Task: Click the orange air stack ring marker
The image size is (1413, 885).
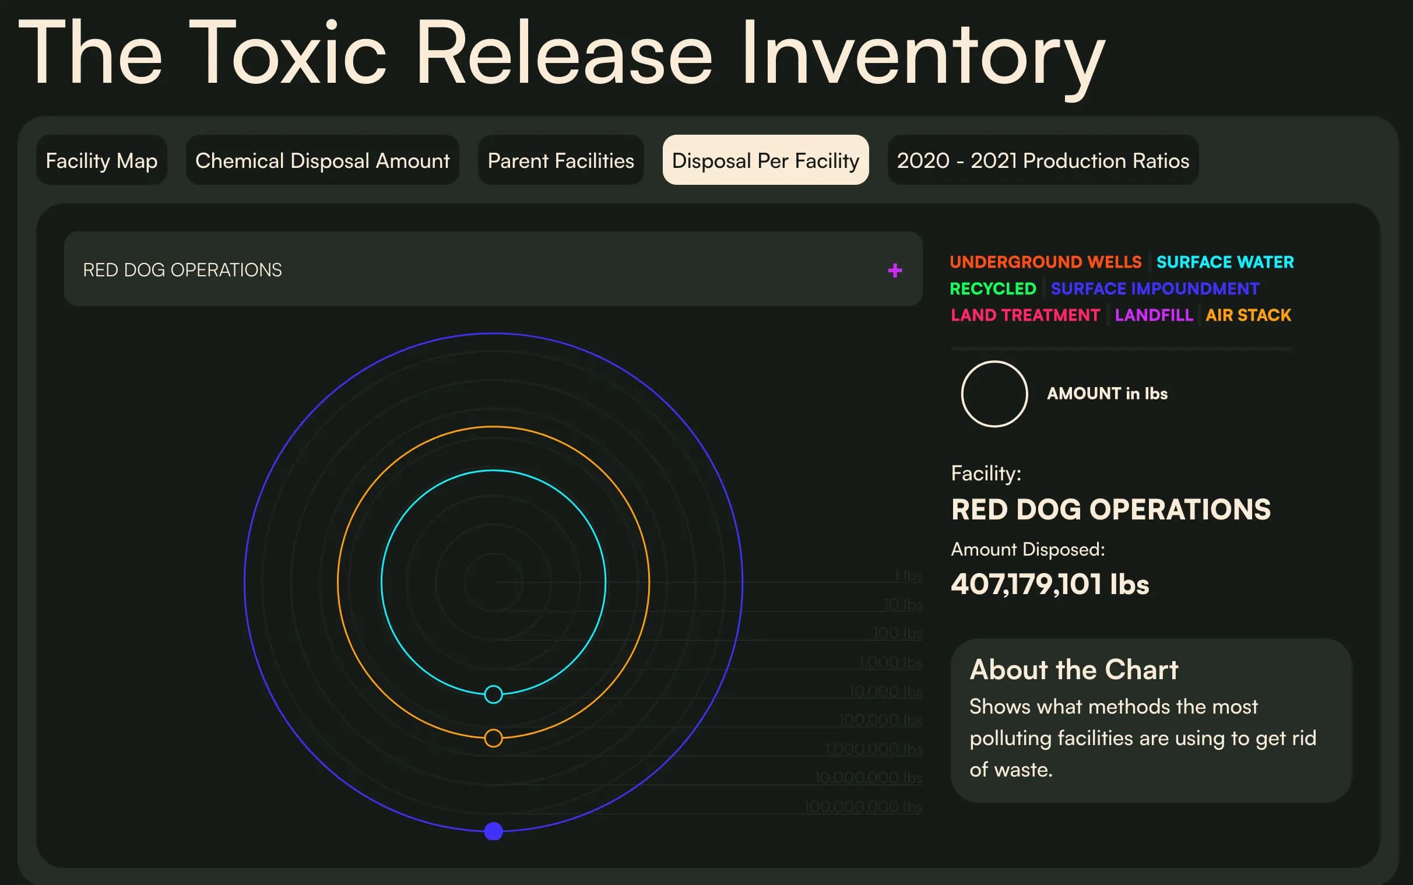Action: coord(493,738)
